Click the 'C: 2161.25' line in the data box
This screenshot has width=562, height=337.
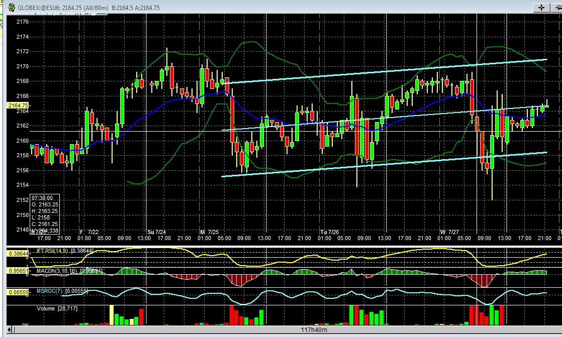click(x=45, y=224)
